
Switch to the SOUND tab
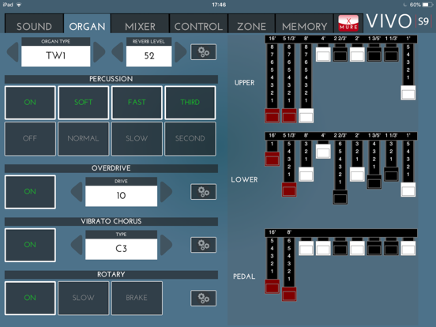coord(34,24)
